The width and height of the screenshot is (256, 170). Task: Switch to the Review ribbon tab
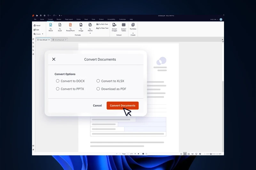pos(59,19)
